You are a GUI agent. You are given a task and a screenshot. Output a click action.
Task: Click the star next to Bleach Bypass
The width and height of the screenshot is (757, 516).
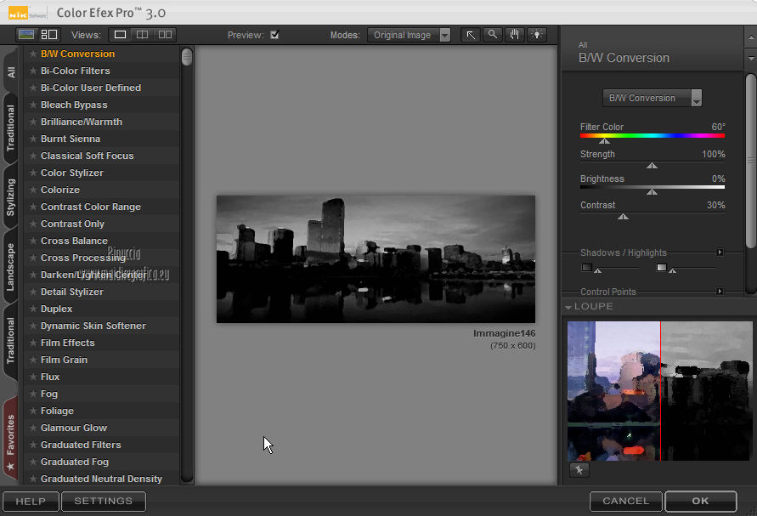(33, 105)
